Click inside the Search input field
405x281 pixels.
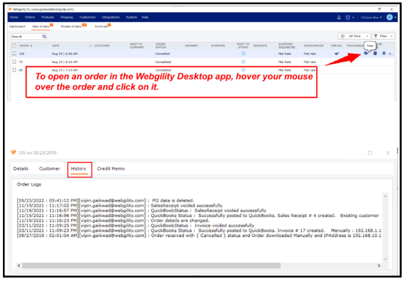point(27,36)
